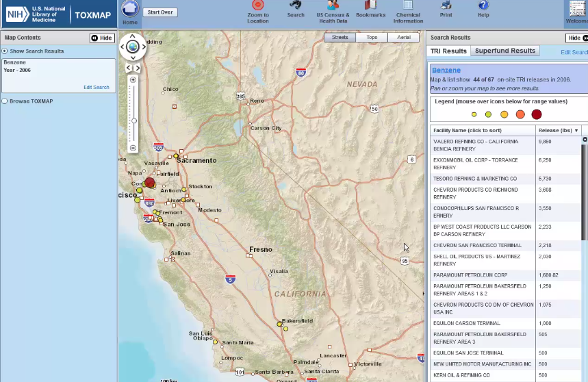Click the NIH logo
Screen dimensions: 588x382
click(17, 14)
